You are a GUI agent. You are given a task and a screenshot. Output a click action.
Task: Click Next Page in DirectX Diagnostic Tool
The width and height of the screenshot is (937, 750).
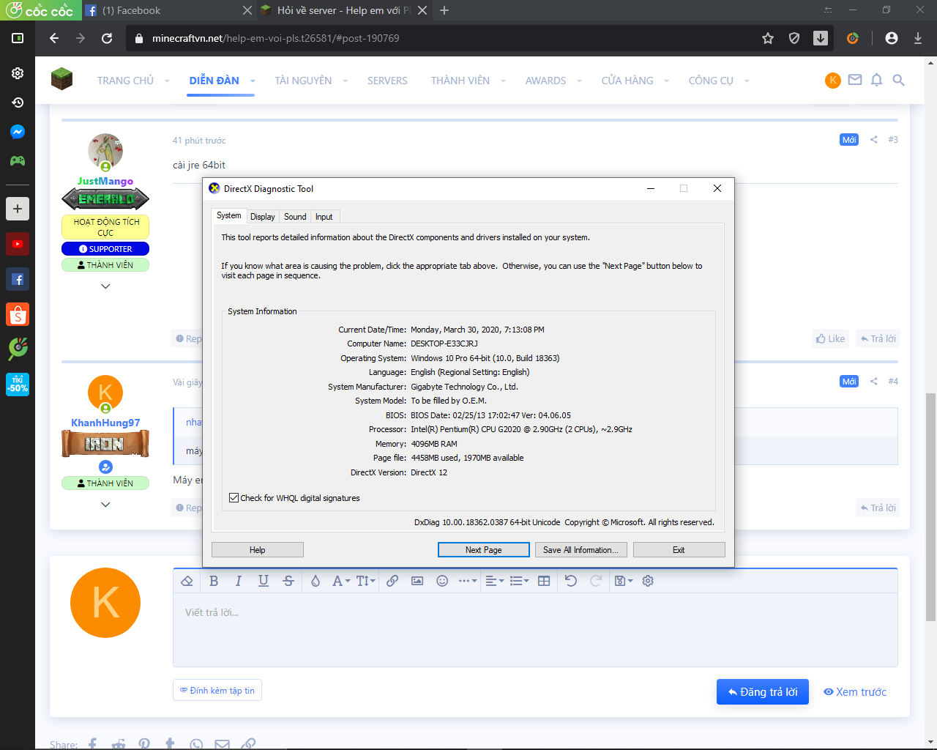pyautogui.click(x=483, y=550)
